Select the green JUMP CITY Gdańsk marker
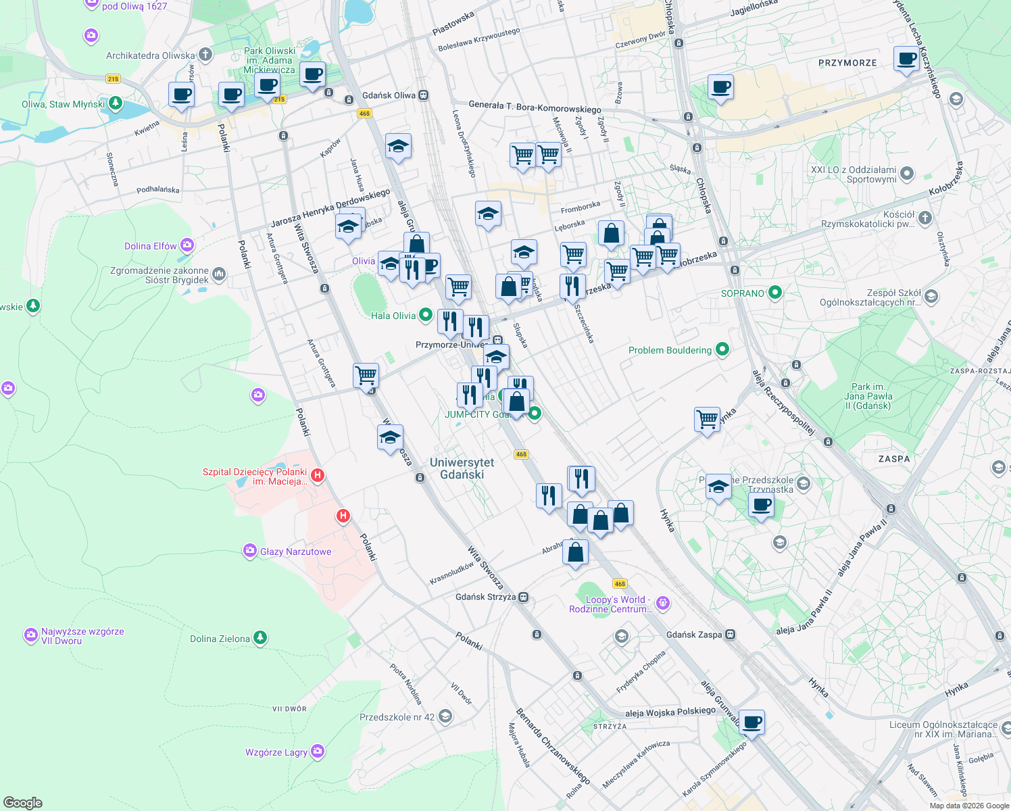 pyautogui.click(x=533, y=414)
